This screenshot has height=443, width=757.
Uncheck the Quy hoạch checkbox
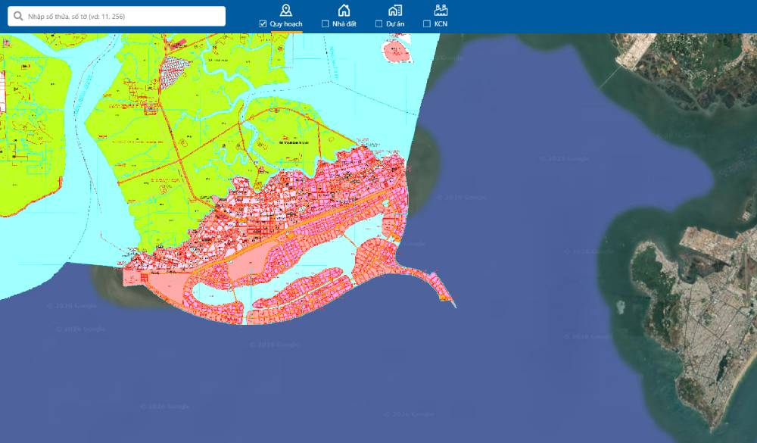click(x=263, y=24)
